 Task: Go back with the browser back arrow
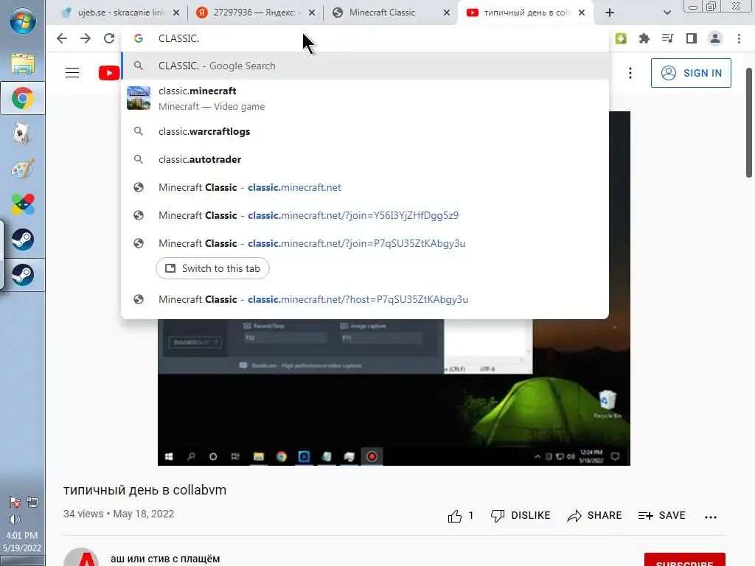coord(62,38)
